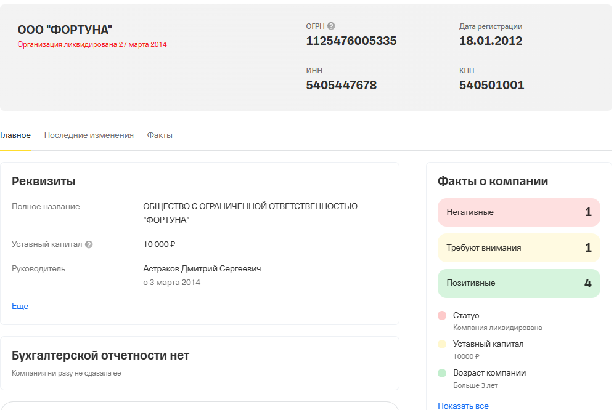The image size is (614, 410).
Task: Click Показать все to expand all facts
Action: [x=462, y=405]
